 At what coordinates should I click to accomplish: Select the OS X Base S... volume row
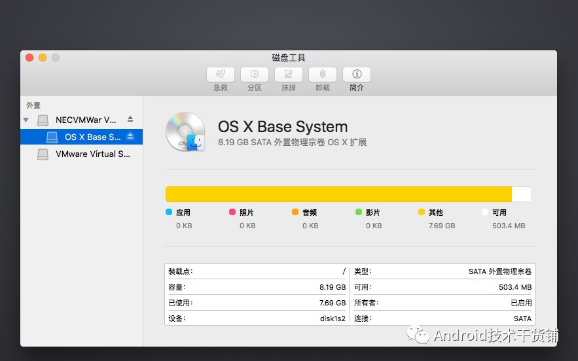click(81, 137)
